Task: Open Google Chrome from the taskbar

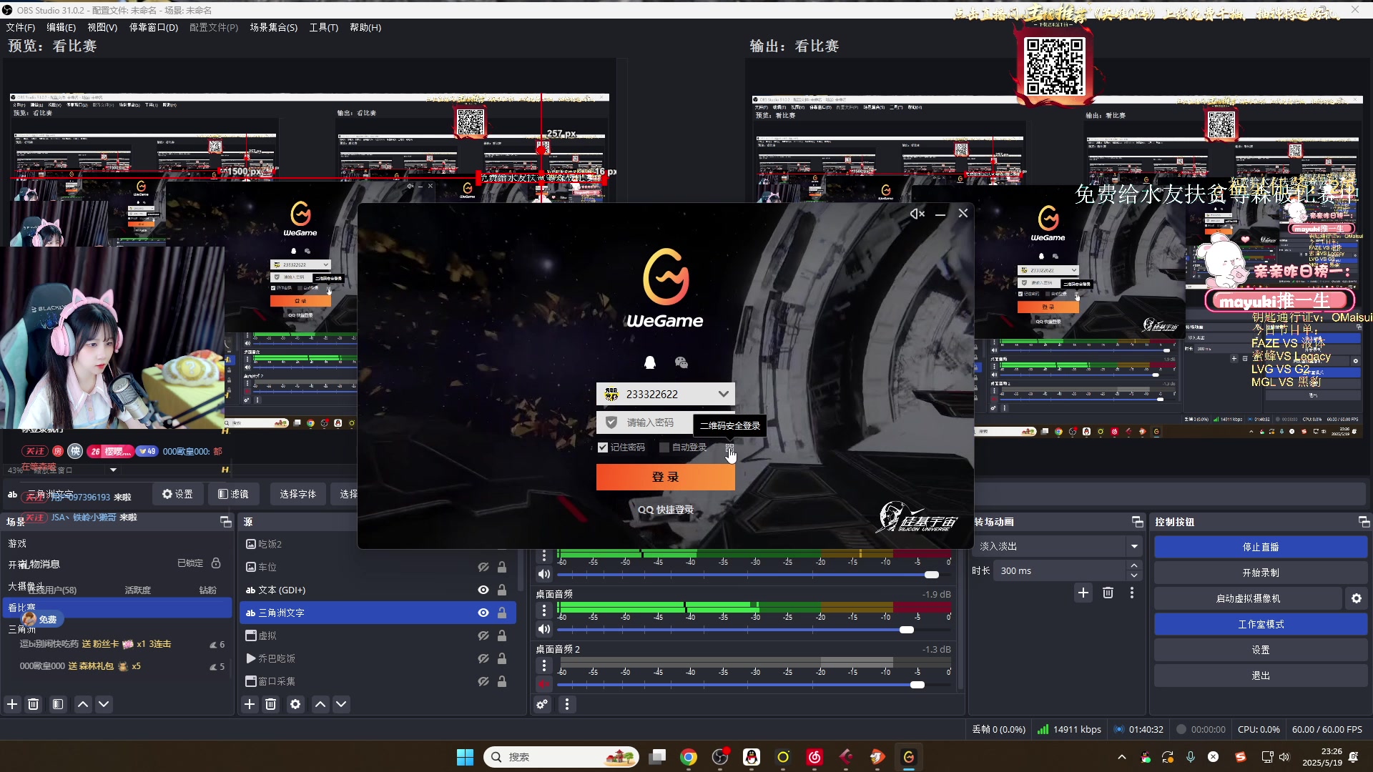Action: [x=689, y=757]
